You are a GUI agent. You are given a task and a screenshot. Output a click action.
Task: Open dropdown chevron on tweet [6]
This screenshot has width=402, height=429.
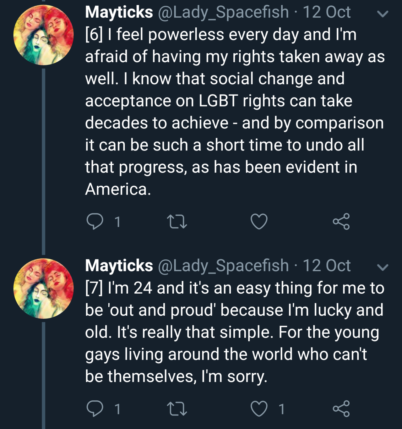coord(383,14)
